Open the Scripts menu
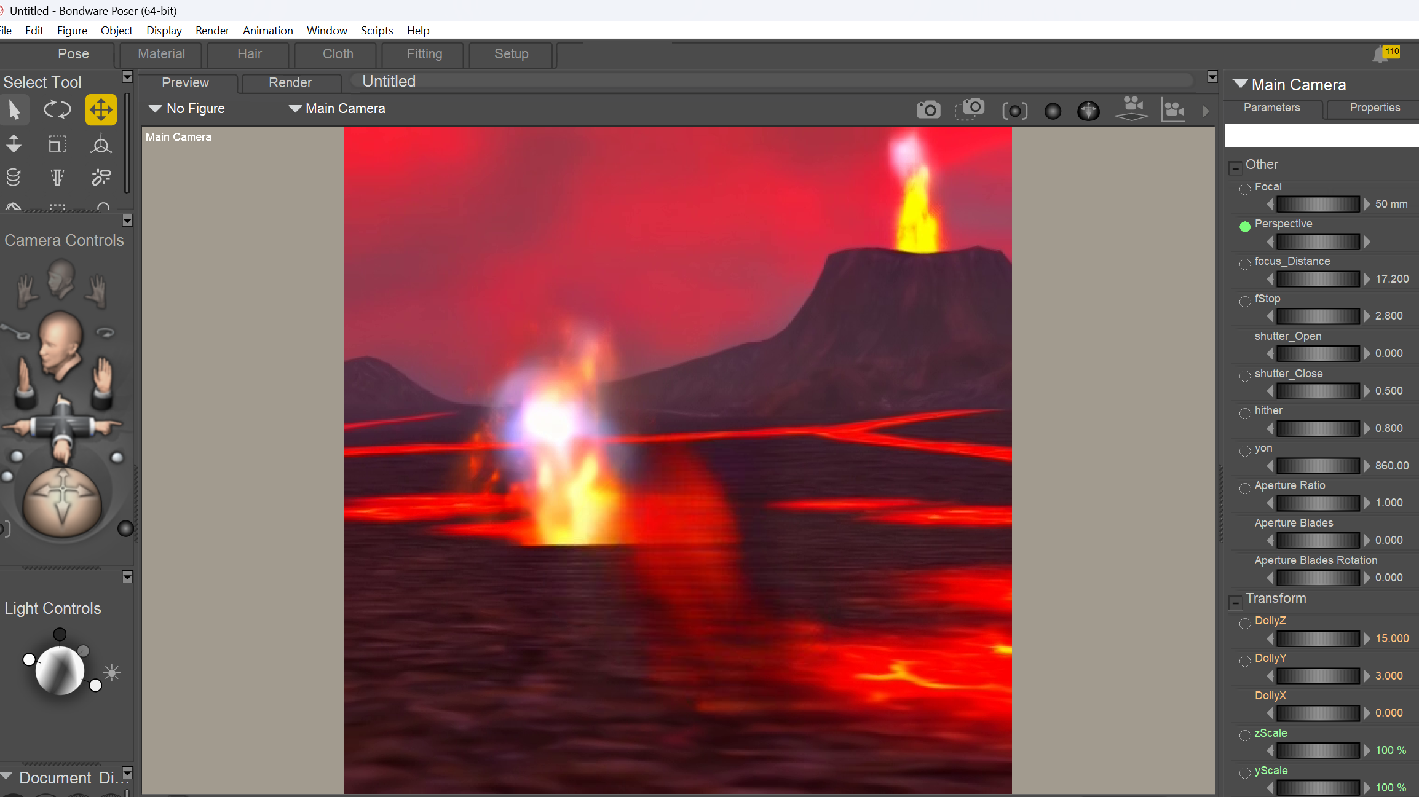 coord(377,31)
